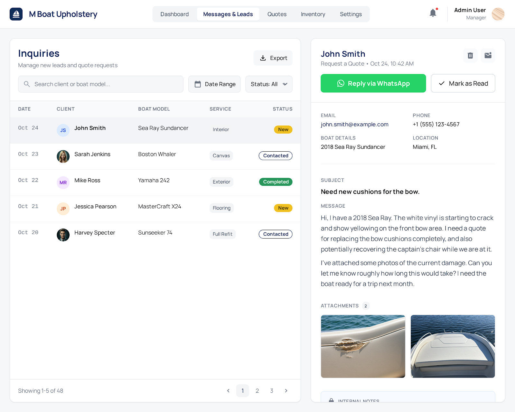515x412 pixels.
Task: Open the Date Range picker
Action: click(214, 84)
